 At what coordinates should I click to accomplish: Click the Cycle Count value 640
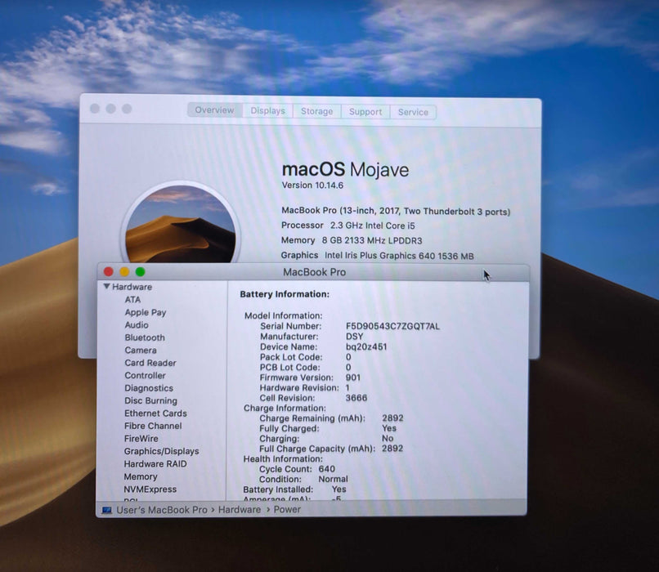[326, 469]
